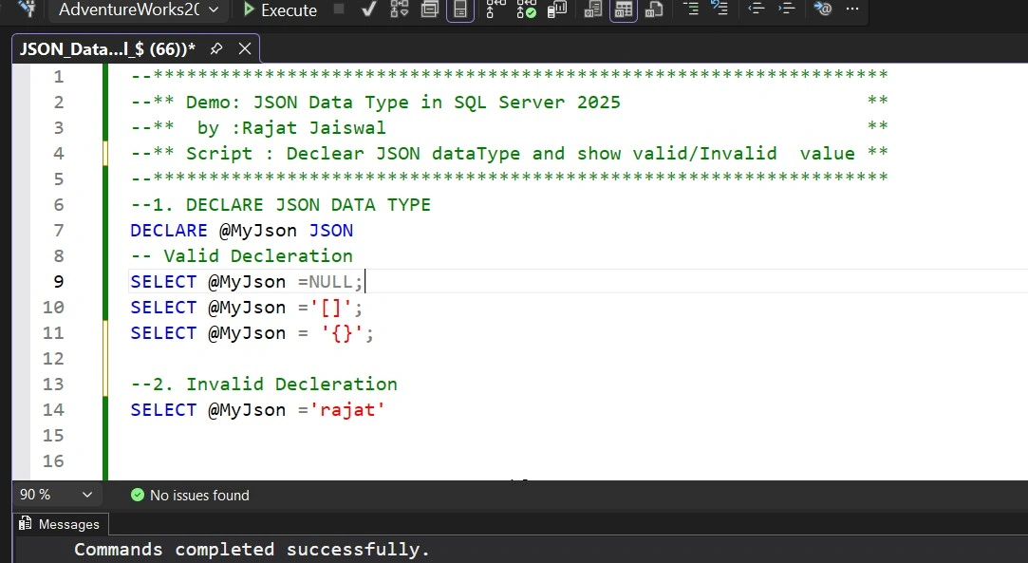Decrease the line indent
Image resolution: width=1028 pixels, height=563 pixels.
[x=757, y=9]
